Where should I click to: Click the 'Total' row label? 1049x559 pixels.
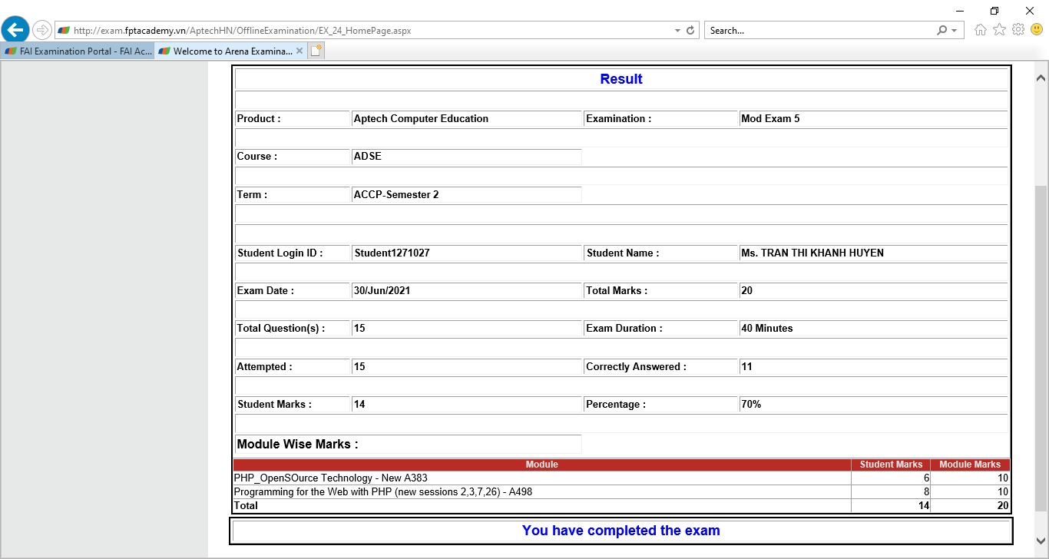pyautogui.click(x=246, y=506)
